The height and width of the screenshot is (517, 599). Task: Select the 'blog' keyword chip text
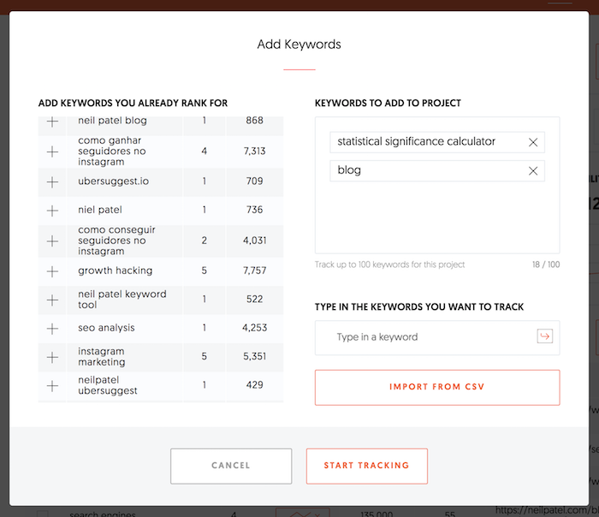[349, 170]
